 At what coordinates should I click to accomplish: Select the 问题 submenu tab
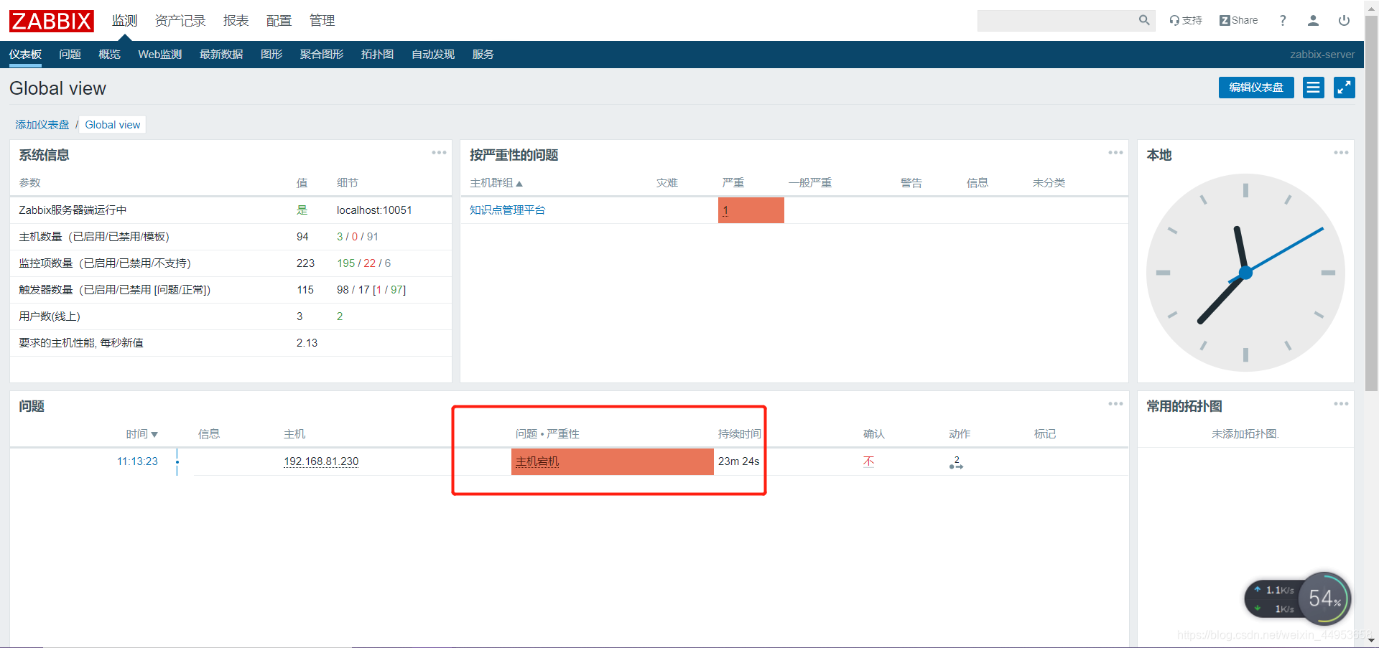[x=70, y=55]
